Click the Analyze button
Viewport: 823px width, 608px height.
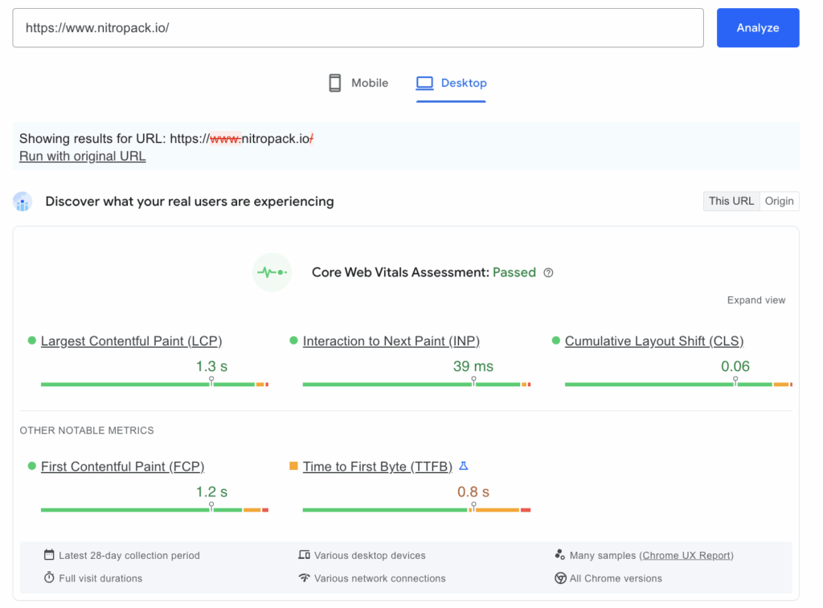(x=757, y=27)
